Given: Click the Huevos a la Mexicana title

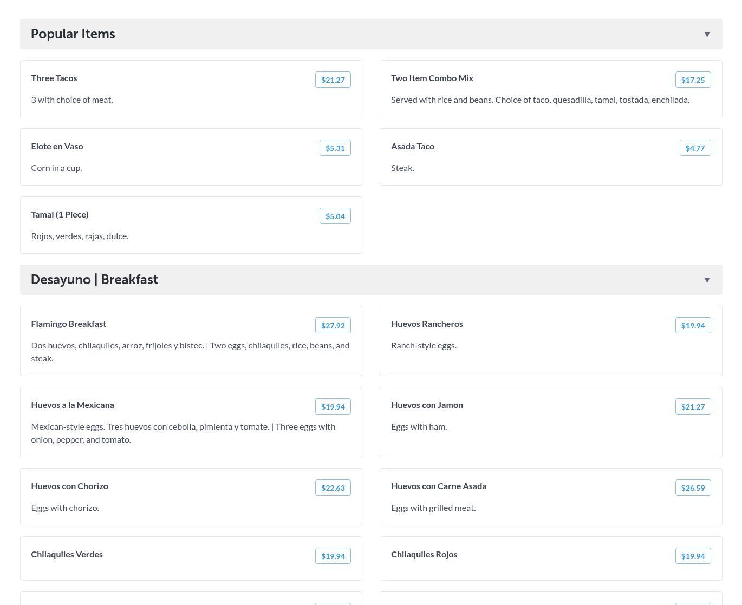Looking at the screenshot, I should [73, 405].
